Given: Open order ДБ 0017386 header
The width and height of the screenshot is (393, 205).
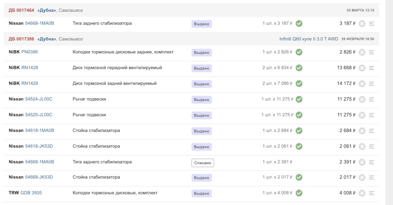Looking at the screenshot, I should pyautogui.click(x=21, y=39).
